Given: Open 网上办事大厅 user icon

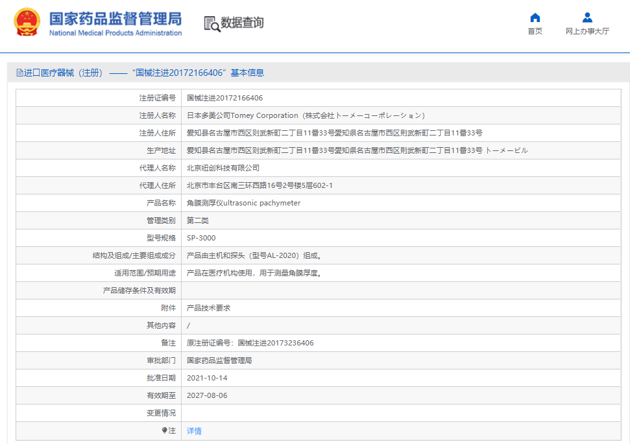Looking at the screenshot, I should pyautogui.click(x=587, y=18).
